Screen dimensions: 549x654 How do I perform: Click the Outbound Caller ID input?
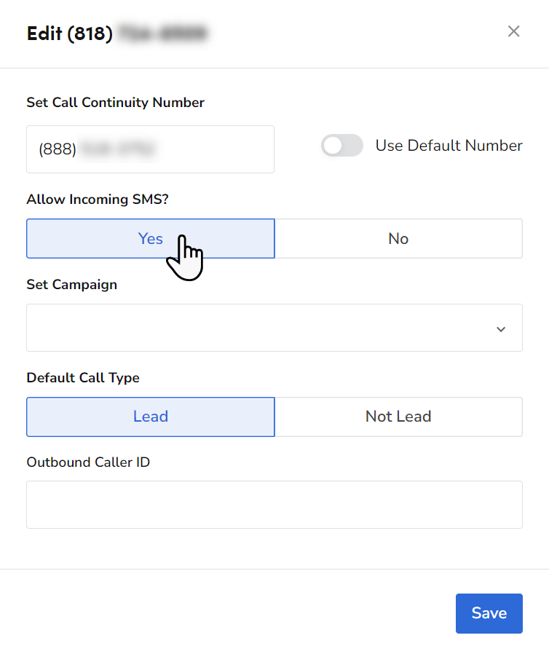pyautogui.click(x=274, y=505)
